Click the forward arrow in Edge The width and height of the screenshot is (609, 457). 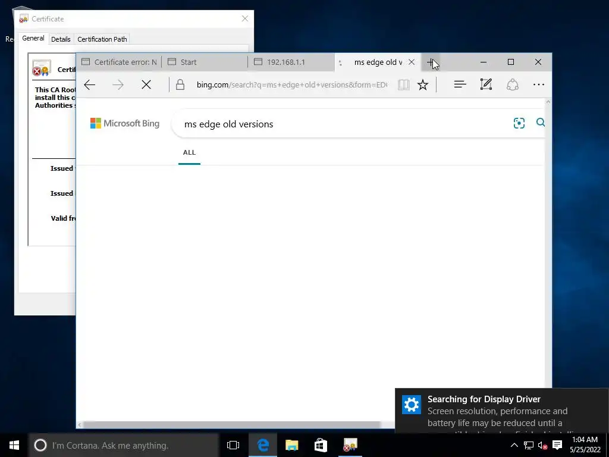point(118,84)
